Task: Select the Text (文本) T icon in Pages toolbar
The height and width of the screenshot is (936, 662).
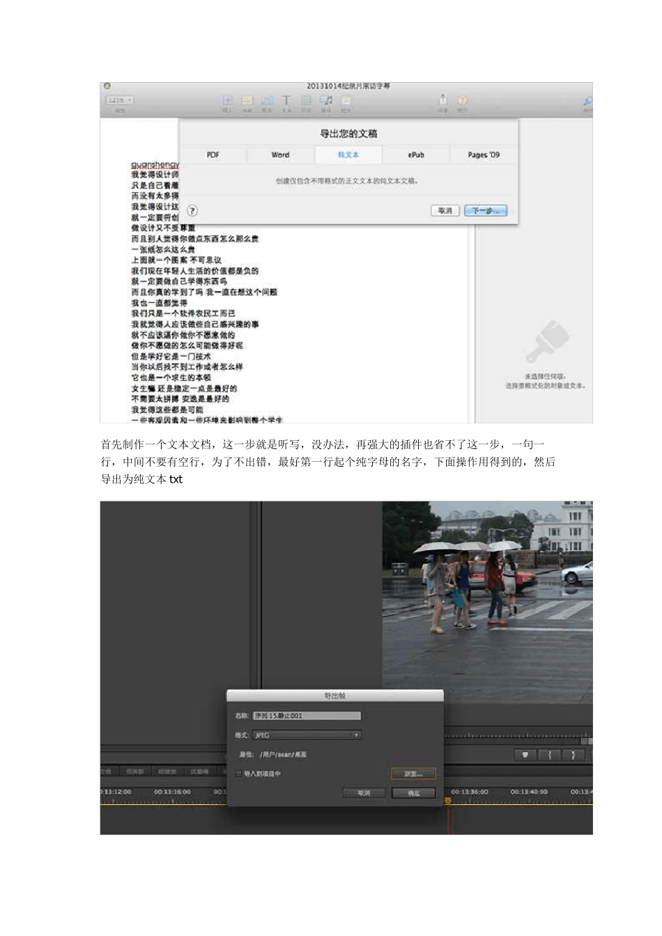Action: 286,102
